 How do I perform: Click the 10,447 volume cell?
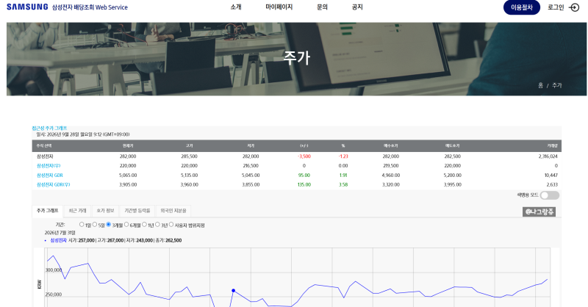tap(551, 176)
